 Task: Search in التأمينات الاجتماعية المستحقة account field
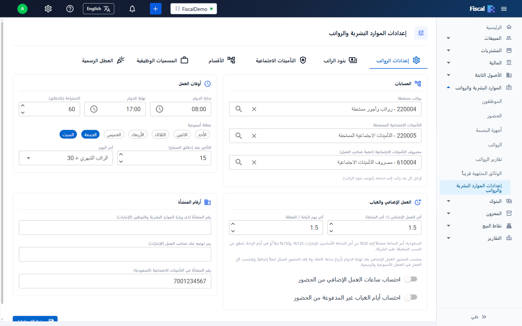point(239,136)
